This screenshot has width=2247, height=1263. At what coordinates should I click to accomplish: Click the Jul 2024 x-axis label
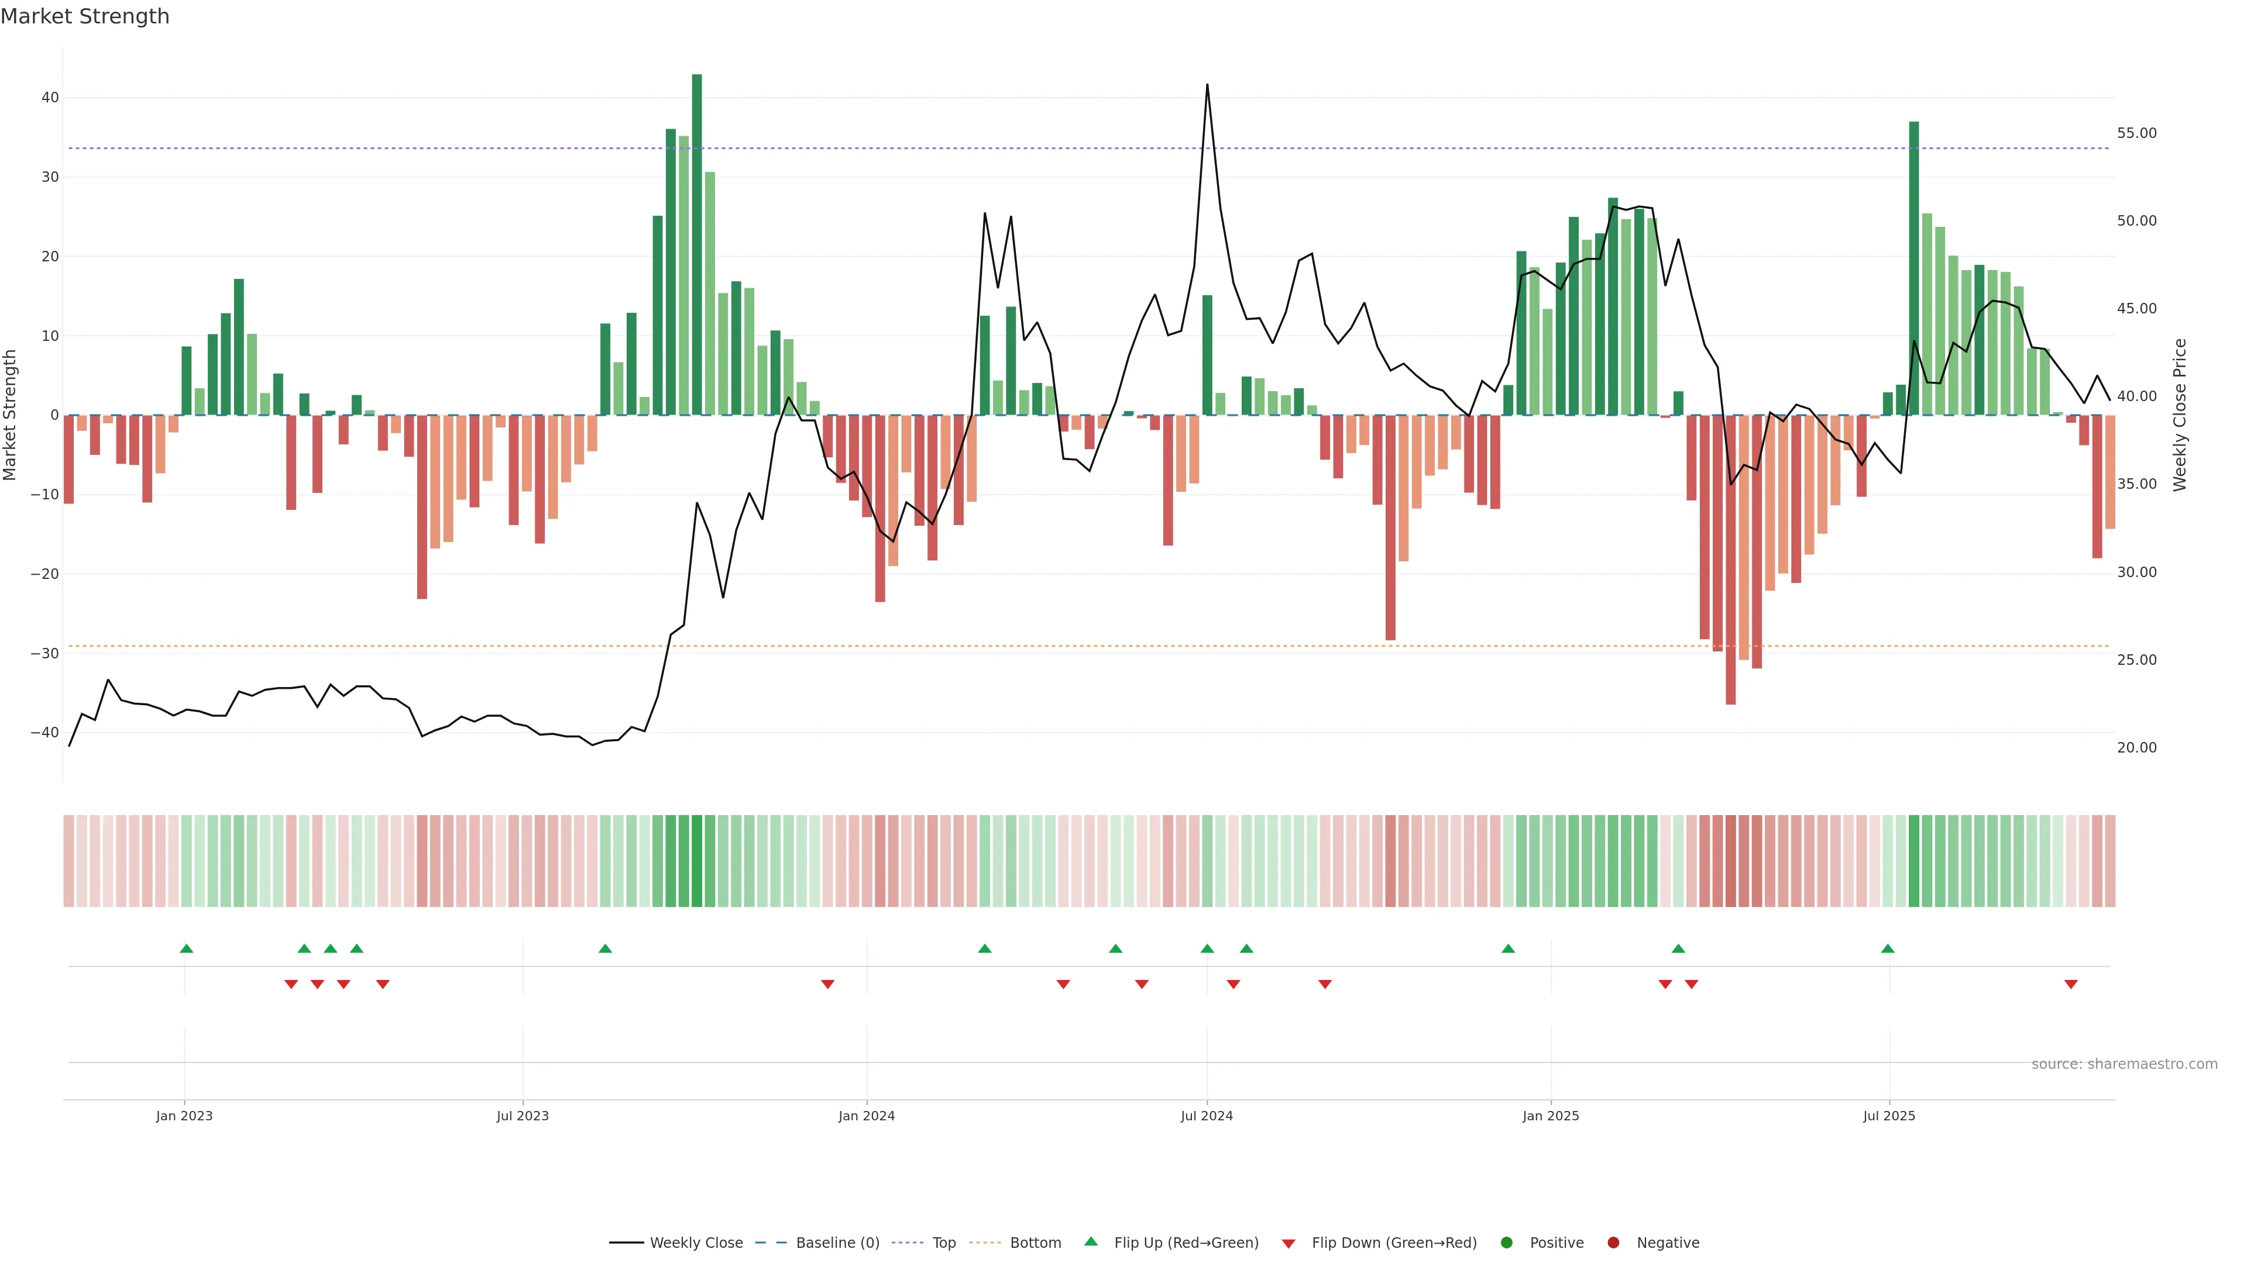coord(1207,1116)
